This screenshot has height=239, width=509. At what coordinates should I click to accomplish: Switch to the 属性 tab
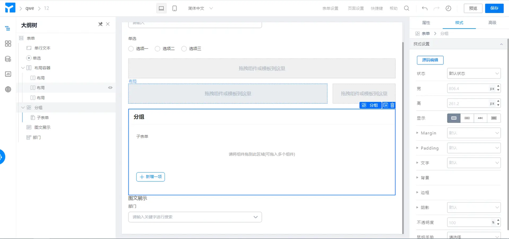pos(426,22)
